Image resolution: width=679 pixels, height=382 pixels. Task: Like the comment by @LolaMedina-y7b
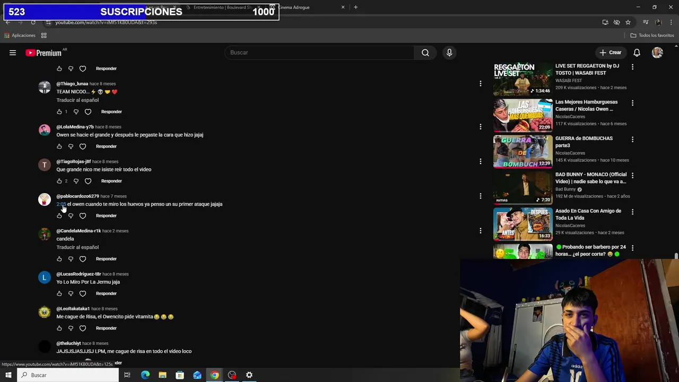coord(59,146)
